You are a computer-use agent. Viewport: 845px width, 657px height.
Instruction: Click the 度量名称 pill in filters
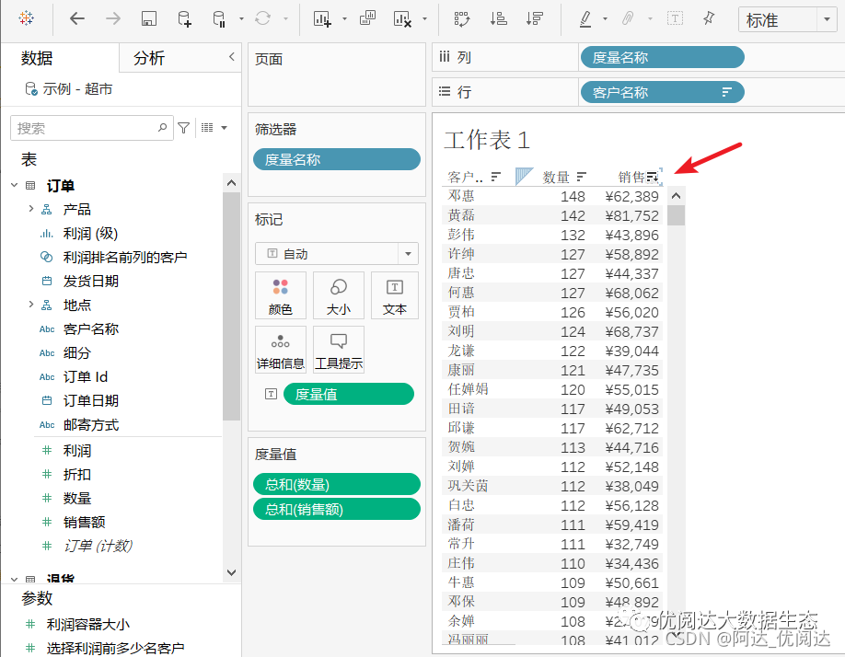[337, 159]
